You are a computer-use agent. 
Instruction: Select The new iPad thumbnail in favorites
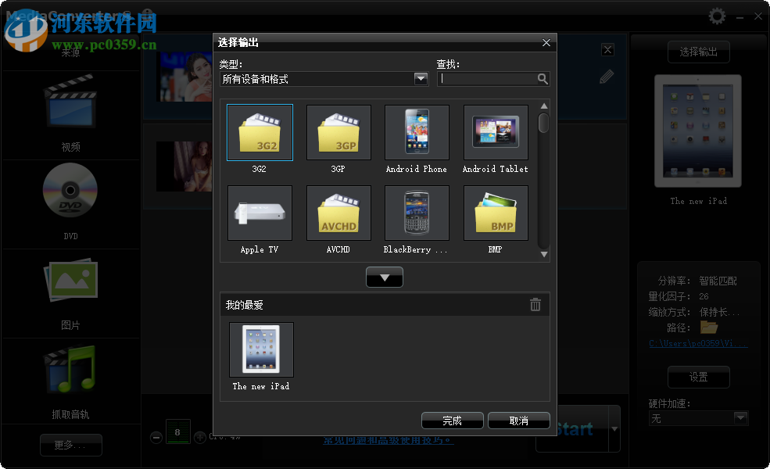click(x=260, y=349)
